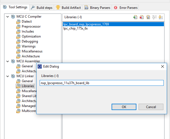This screenshot has width=170, height=139.
Task: Cancel the Edit Dialog
Action: (x=151, y=107)
